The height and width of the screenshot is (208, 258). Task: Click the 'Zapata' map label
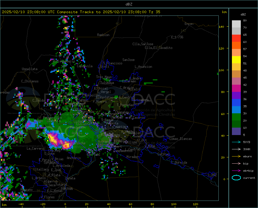(x=70, y=178)
